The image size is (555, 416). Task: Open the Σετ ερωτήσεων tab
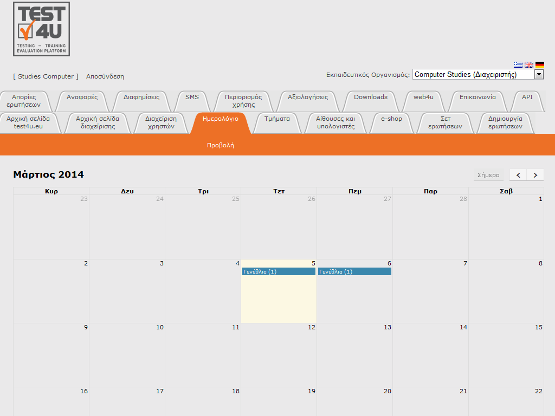pos(446,122)
